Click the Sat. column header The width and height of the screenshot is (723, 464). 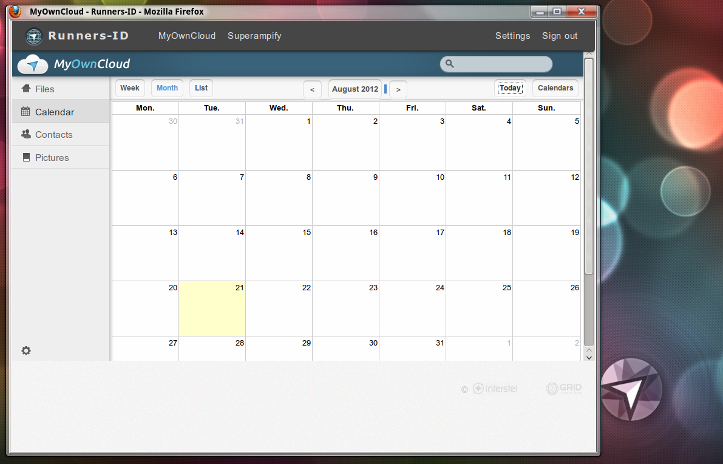(x=480, y=108)
